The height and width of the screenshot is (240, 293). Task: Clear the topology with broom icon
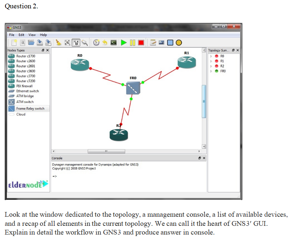click(59, 43)
